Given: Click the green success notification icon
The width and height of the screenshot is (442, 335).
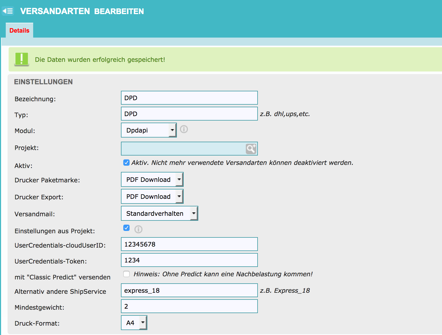Looking at the screenshot, I should (21, 59).
